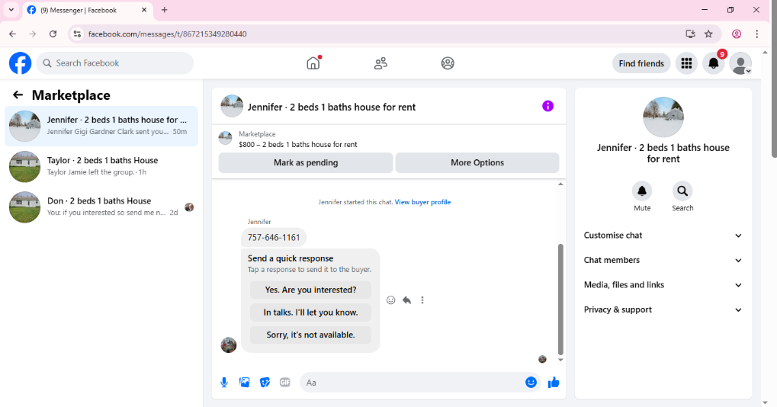Open conversation information purple icon

click(547, 106)
